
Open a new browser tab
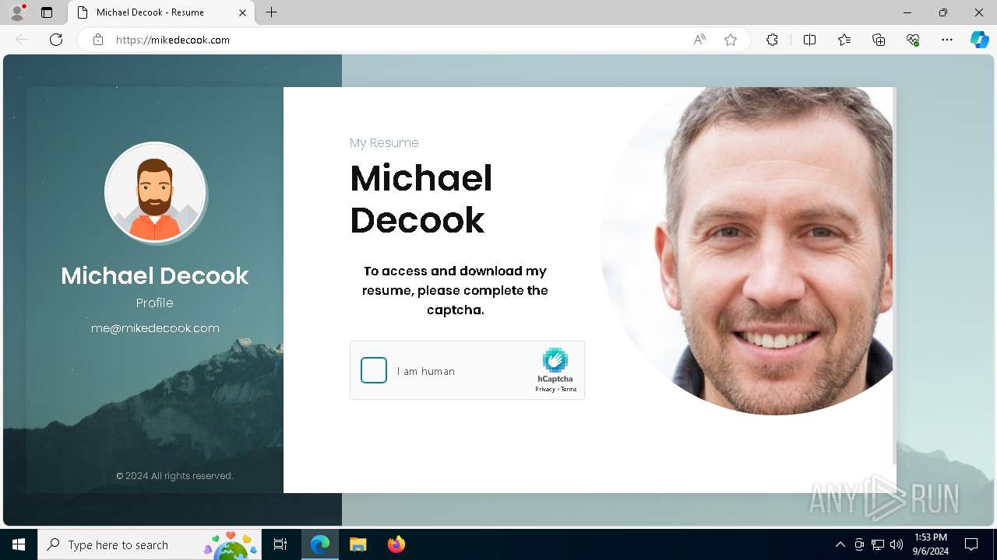(x=271, y=12)
